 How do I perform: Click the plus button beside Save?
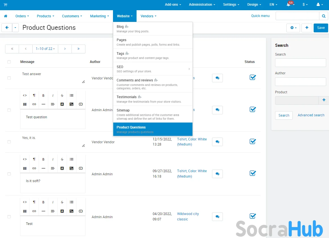click(x=307, y=28)
